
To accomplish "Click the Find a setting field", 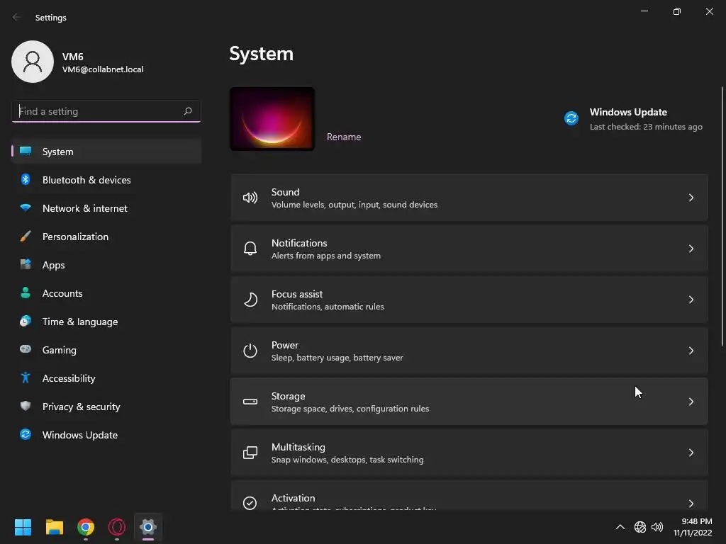I will tap(106, 111).
